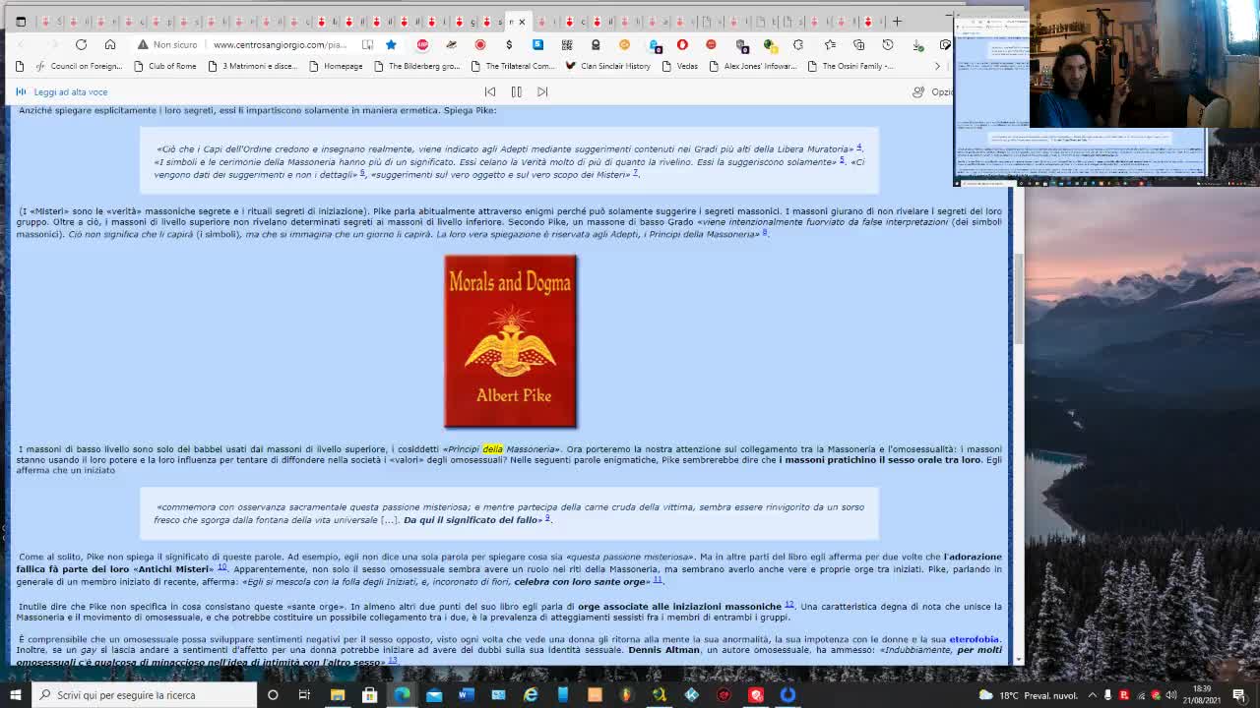Open browser history clock icon

coord(888,44)
